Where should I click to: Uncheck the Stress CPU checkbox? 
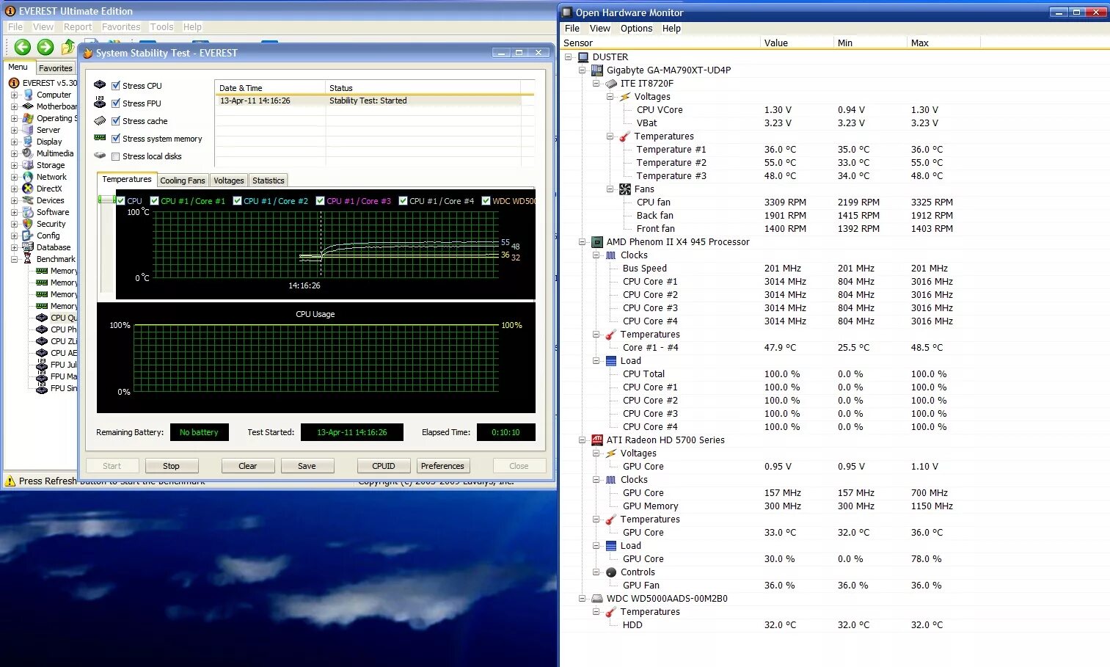[116, 85]
